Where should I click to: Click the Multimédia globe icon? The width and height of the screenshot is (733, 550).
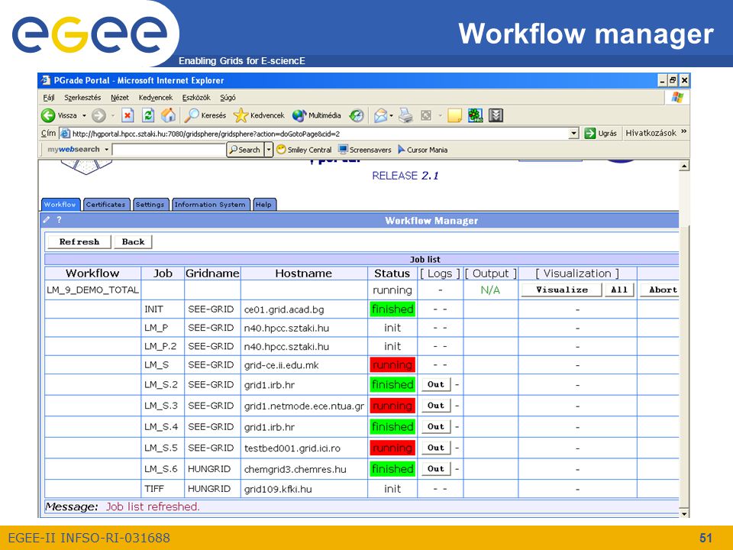299,115
